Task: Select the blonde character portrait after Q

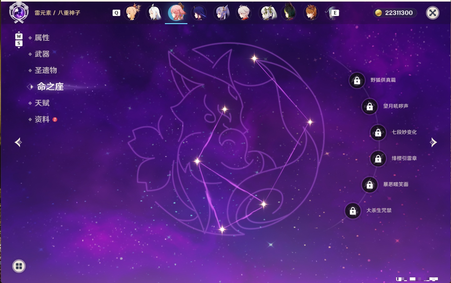Action: 132,13
